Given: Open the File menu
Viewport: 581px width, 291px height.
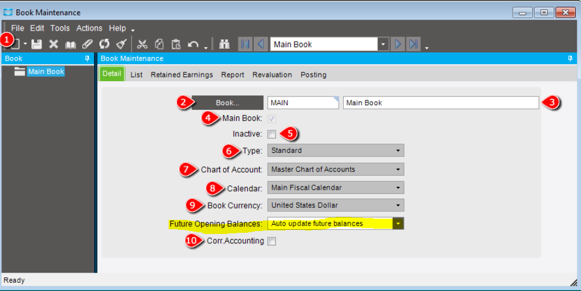Looking at the screenshot, I should 18,28.
